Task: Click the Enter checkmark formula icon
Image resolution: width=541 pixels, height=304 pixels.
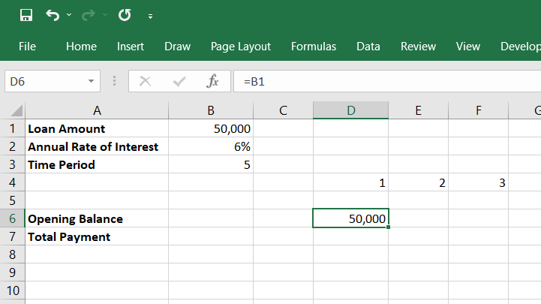Action: (x=179, y=81)
